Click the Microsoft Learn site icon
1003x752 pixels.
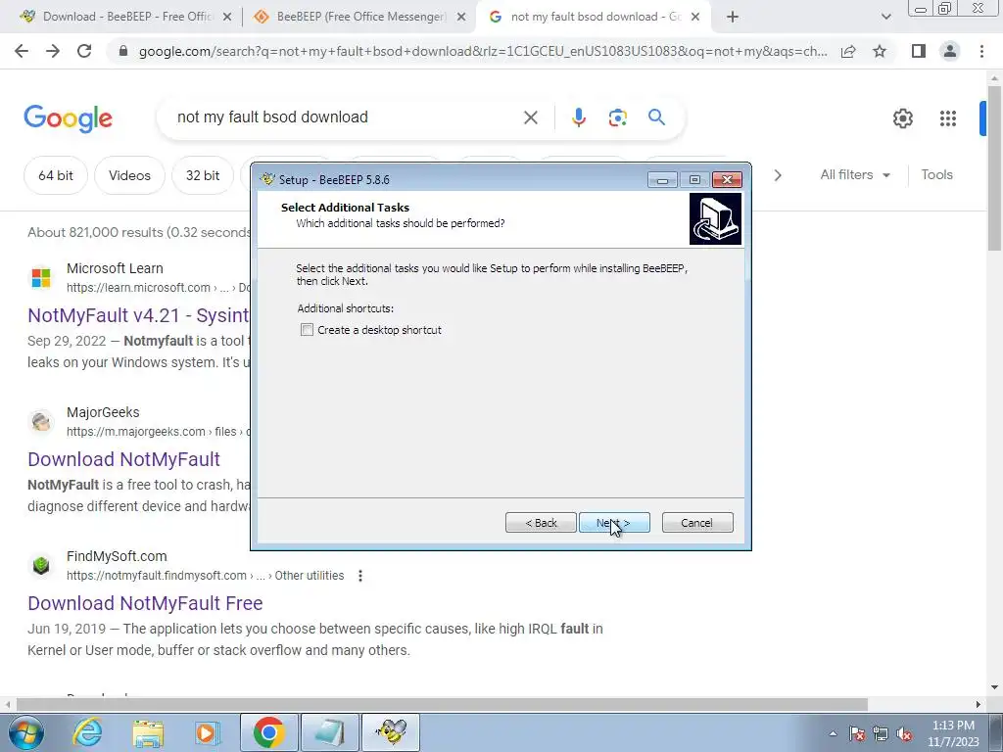pyautogui.click(x=41, y=278)
